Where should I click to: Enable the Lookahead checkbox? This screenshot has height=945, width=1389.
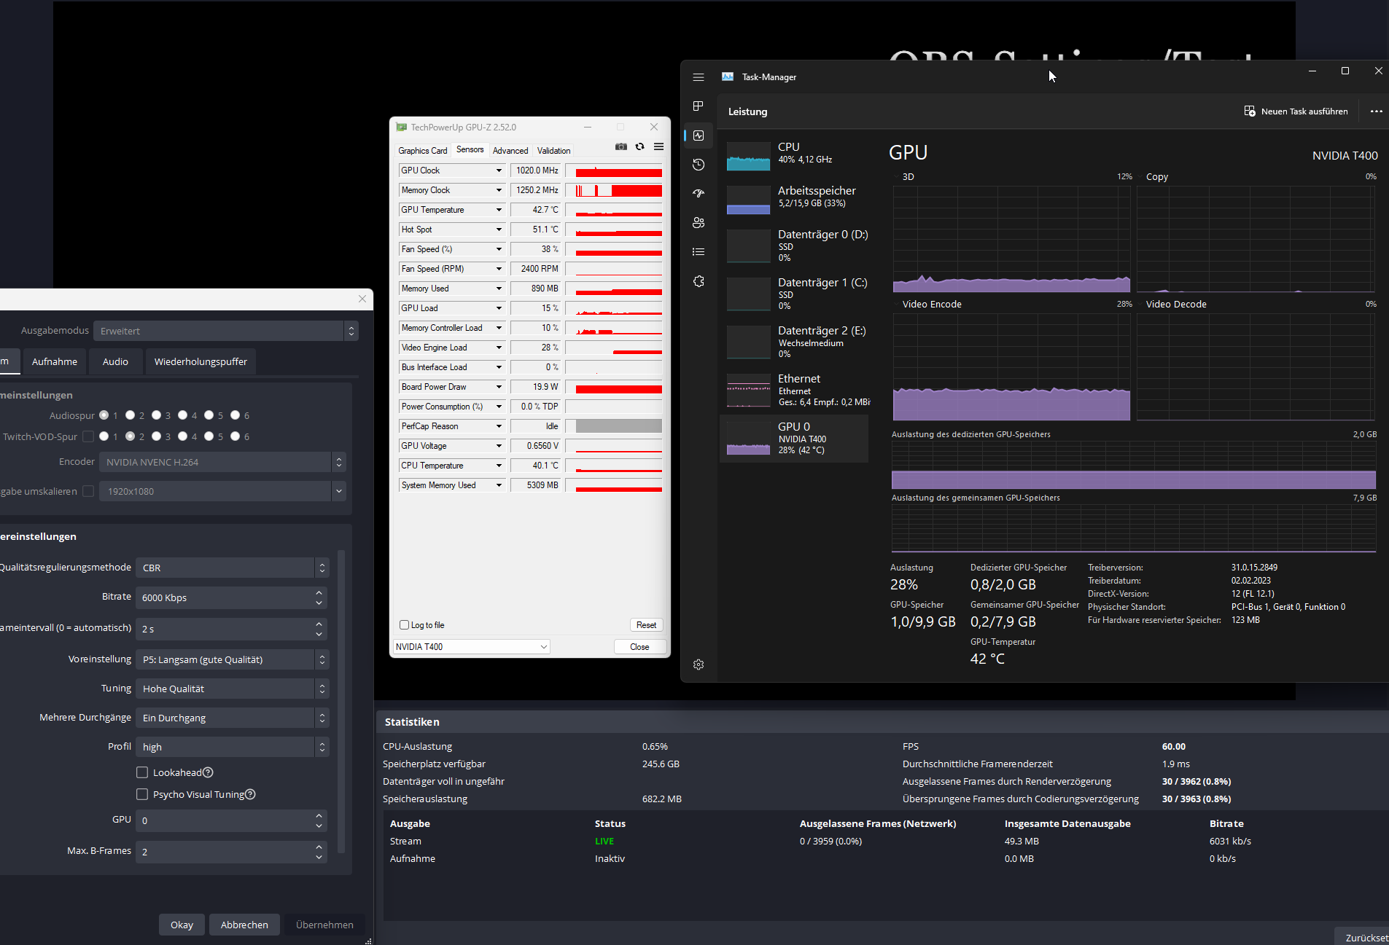[x=142, y=772]
